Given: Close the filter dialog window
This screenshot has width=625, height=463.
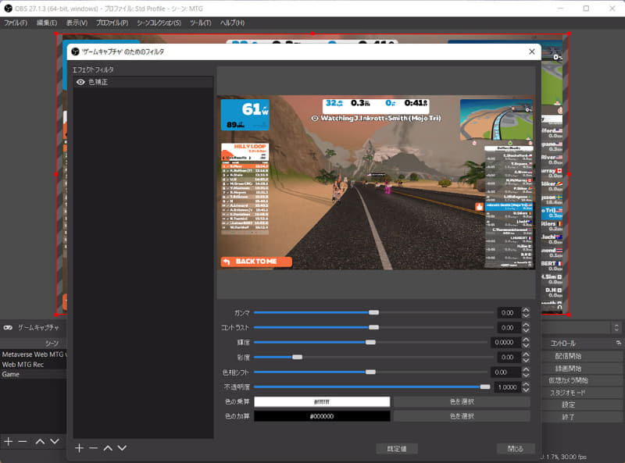Looking at the screenshot, I should point(531,52).
